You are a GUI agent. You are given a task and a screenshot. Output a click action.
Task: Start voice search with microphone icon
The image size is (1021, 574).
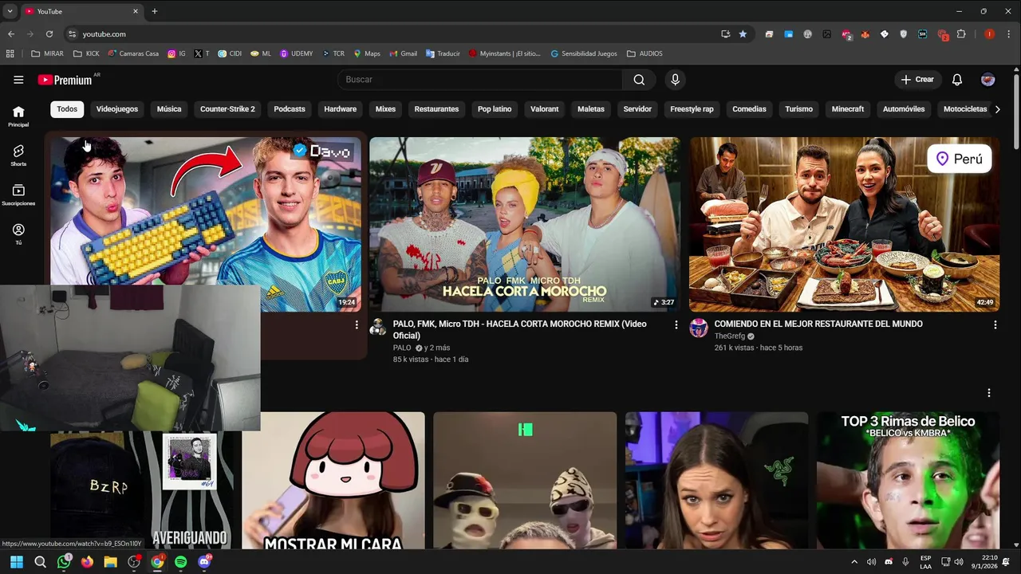(x=676, y=80)
